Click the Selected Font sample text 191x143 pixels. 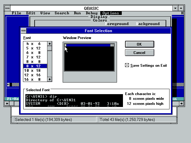pos(74,100)
